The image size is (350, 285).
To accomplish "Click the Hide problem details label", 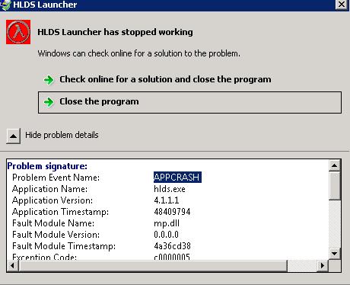I will [x=62, y=135].
